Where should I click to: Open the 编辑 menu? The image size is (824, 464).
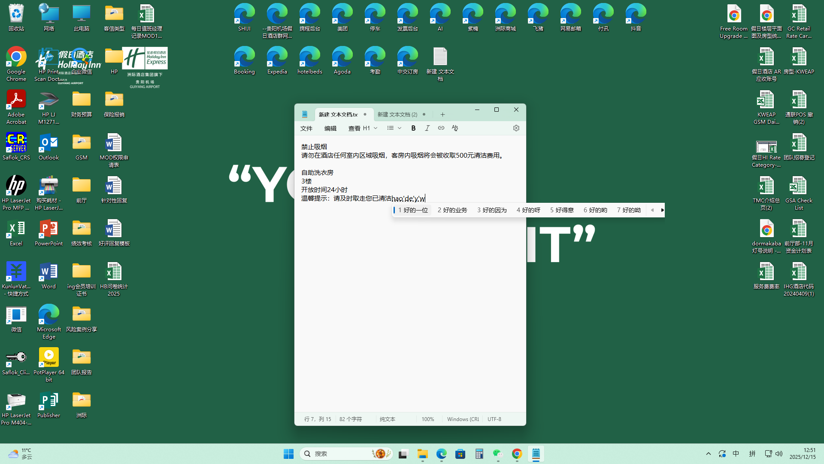[330, 128]
